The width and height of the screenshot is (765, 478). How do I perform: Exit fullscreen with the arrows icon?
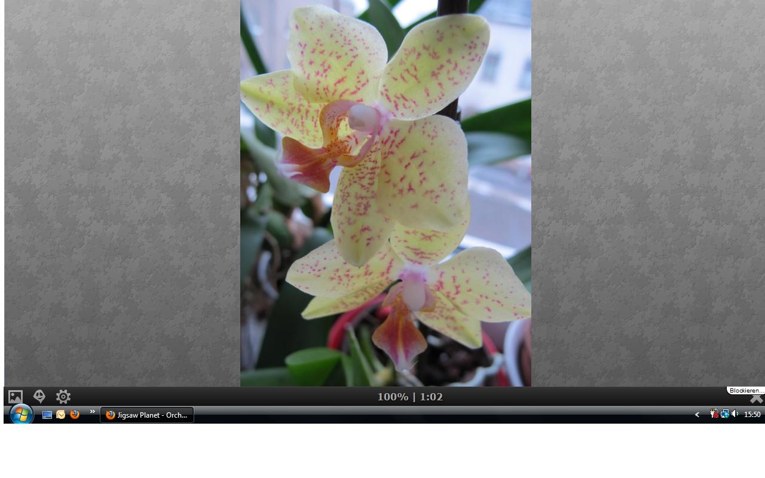pos(756,399)
